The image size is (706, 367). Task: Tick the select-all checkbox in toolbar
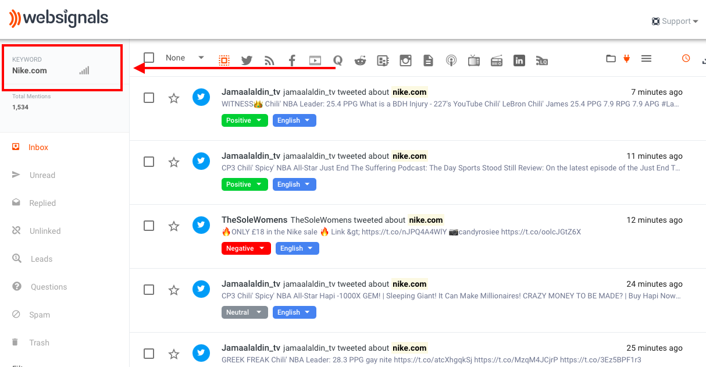coord(149,58)
